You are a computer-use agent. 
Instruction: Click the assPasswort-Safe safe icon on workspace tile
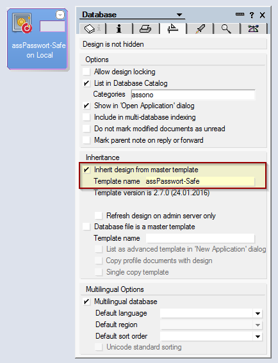(22, 24)
